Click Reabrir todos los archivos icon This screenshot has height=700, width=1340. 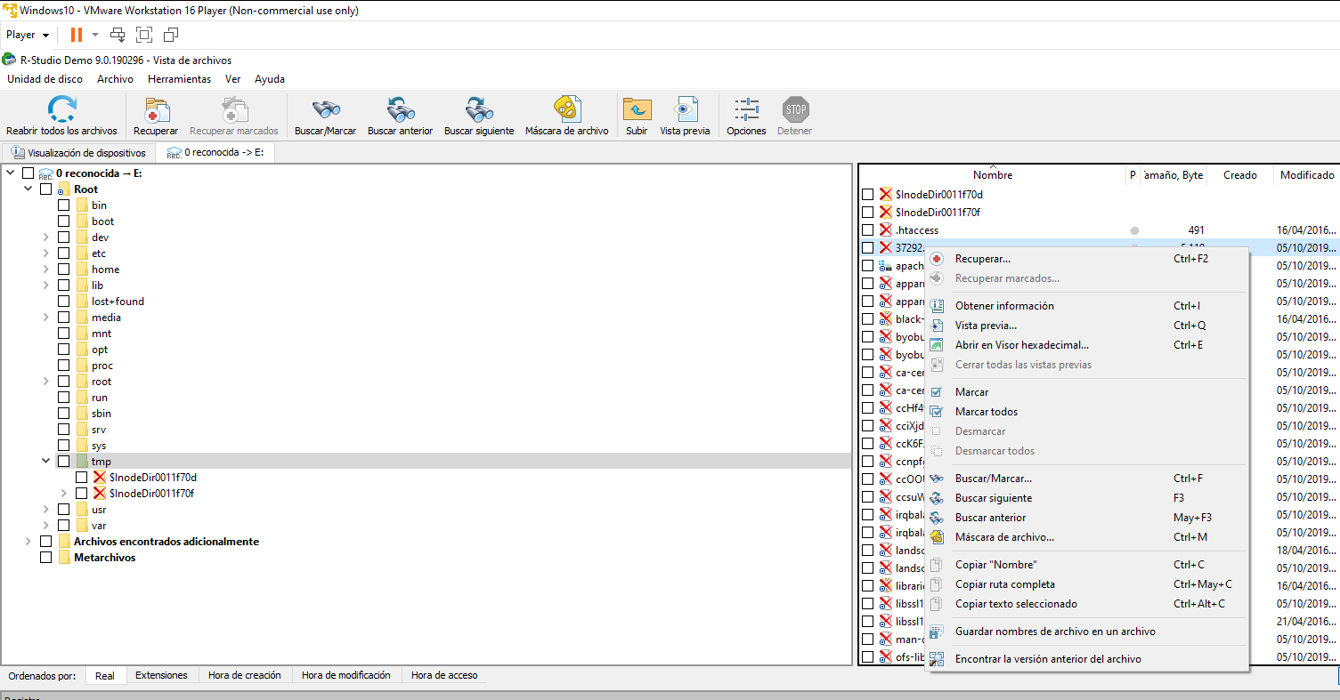pos(61,109)
